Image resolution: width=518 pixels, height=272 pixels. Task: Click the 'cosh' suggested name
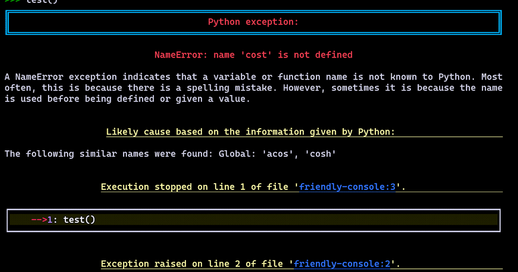click(320, 154)
